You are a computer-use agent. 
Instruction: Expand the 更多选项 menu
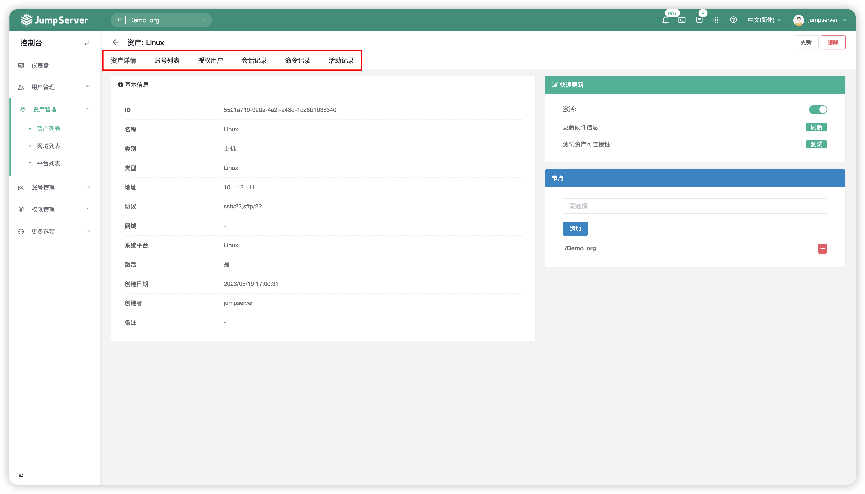[x=54, y=231]
